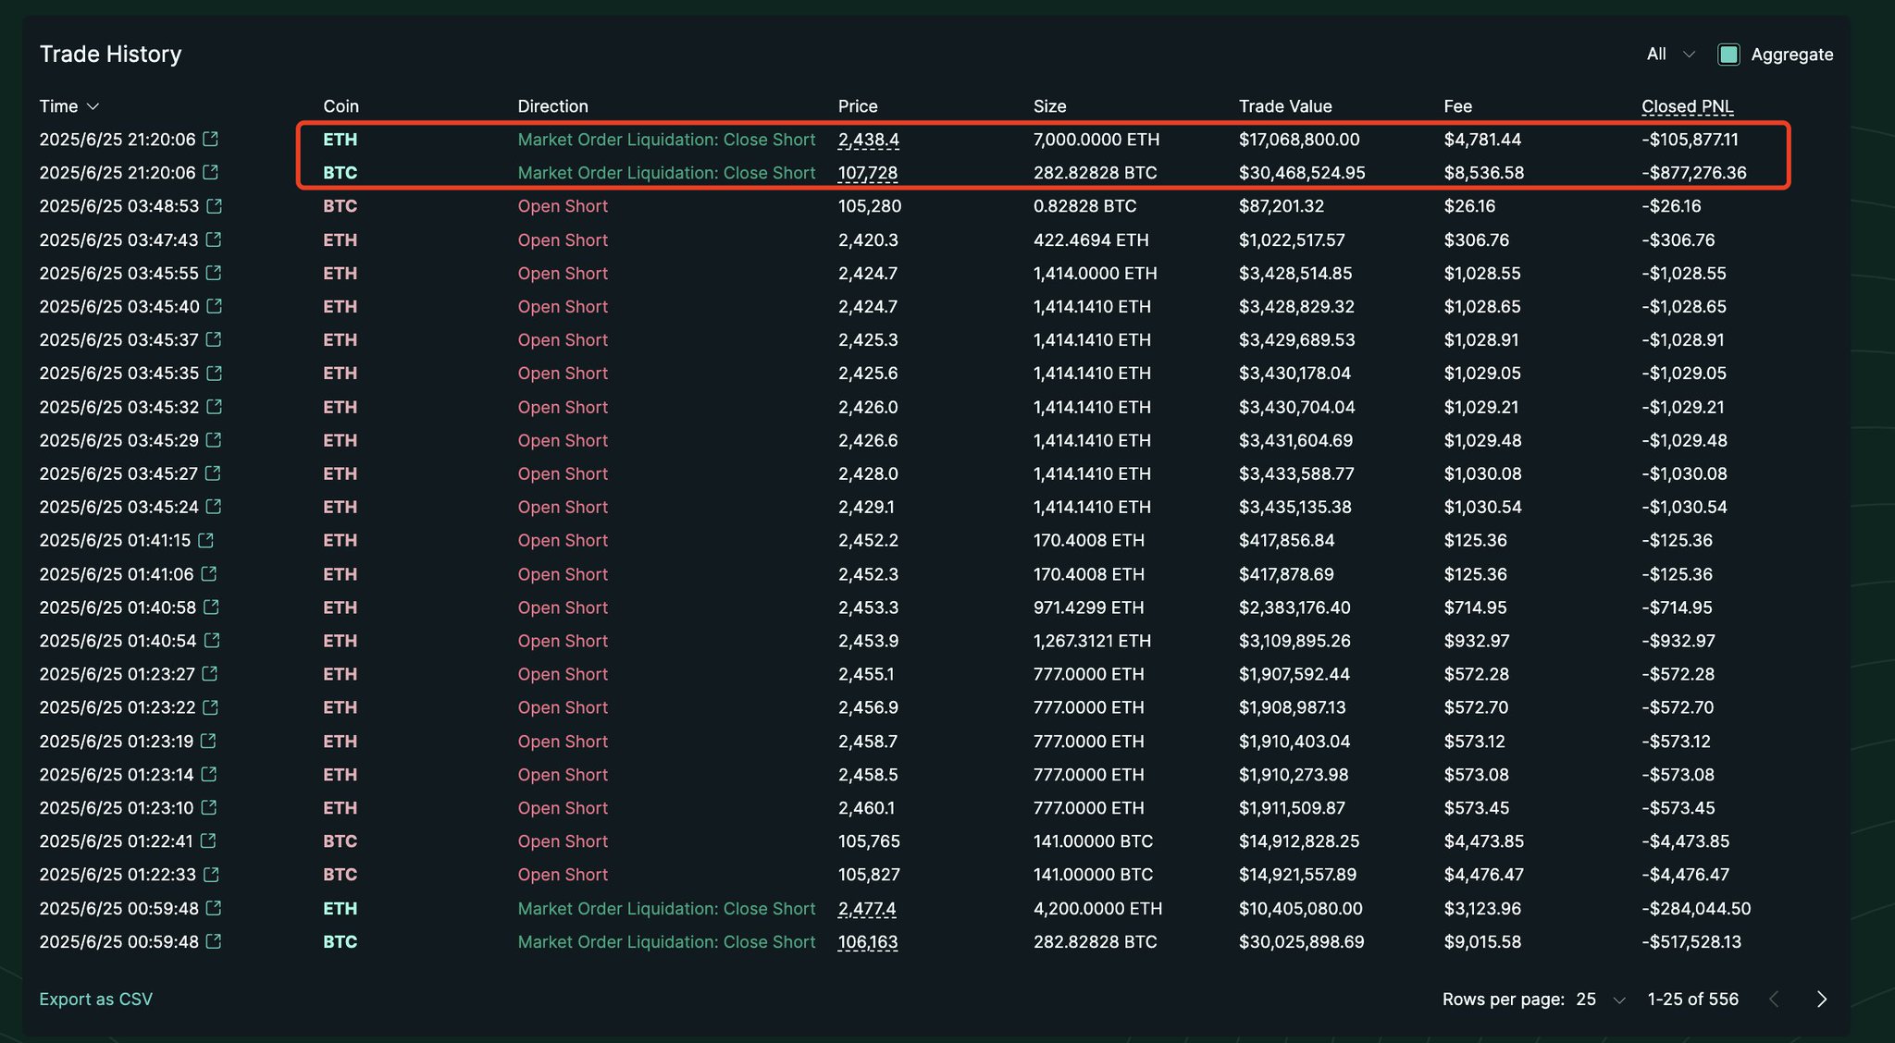Select size 422.4694 ETH
Screen dimensions: 1895x1043
pos(1091,240)
